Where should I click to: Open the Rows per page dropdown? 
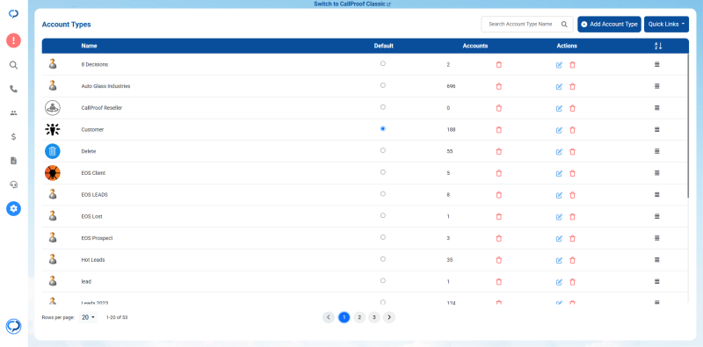(x=89, y=317)
